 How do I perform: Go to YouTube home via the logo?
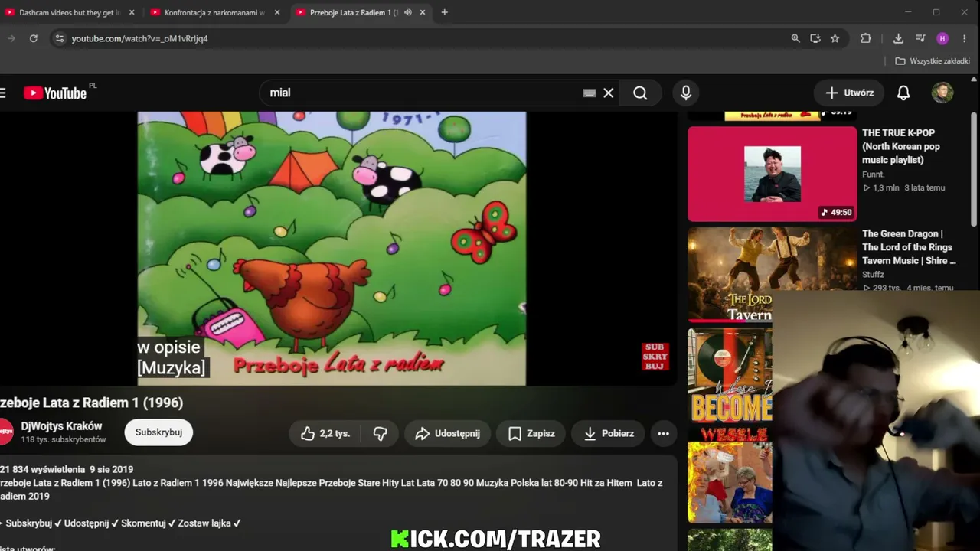(x=55, y=93)
